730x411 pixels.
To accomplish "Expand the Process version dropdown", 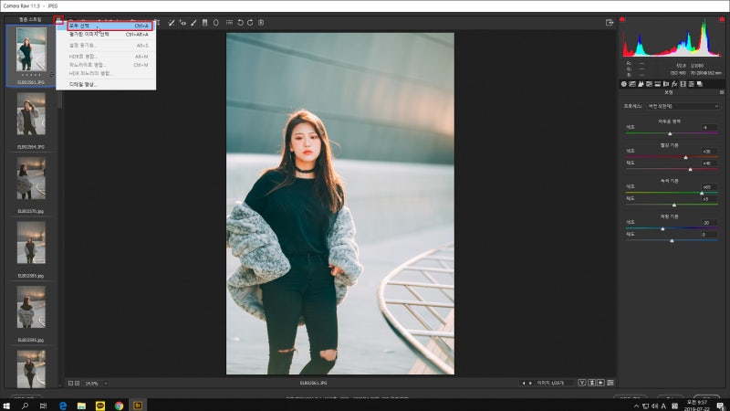I will 683,106.
